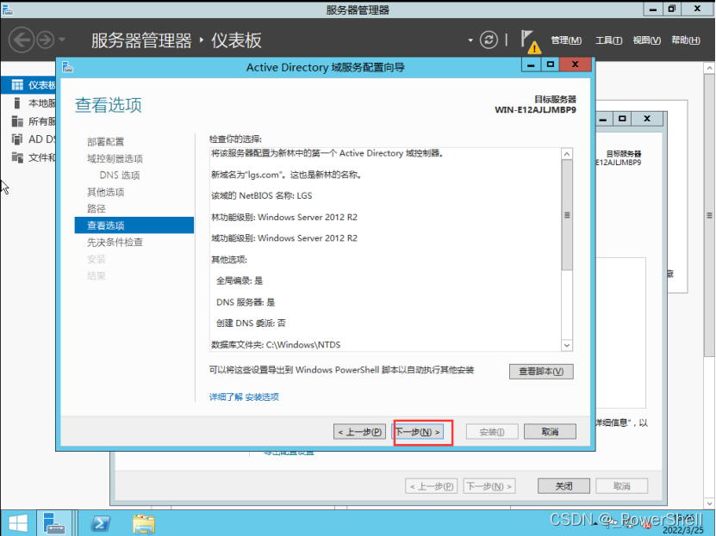Open the Windows Start button
Image resolution: width=716 pixels, height=536 pixels.
[x=18, y=523]
